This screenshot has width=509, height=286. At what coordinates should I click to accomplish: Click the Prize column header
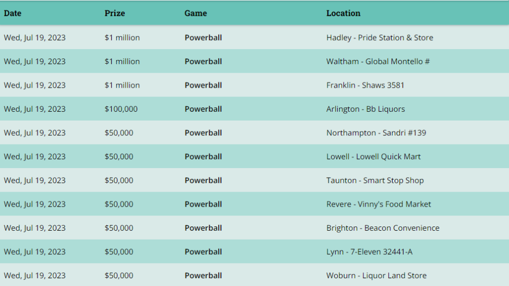point(114,14)
